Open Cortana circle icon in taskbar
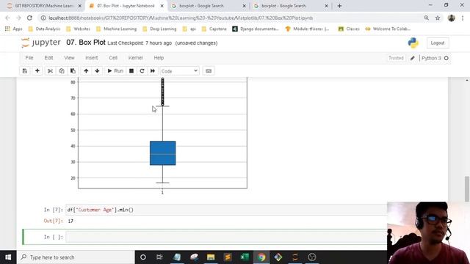470x264 pixels. (143, 257)
